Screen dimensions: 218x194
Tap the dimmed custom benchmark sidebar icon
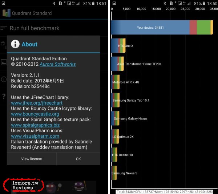point(4,45)
